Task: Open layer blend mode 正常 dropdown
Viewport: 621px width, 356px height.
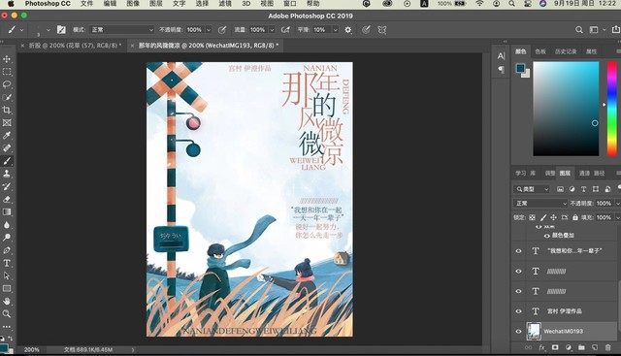Action: tap(540, 203)
